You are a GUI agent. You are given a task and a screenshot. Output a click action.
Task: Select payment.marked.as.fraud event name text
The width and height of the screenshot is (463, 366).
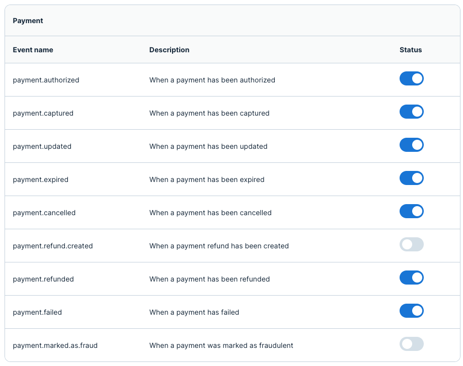[55, 345]
